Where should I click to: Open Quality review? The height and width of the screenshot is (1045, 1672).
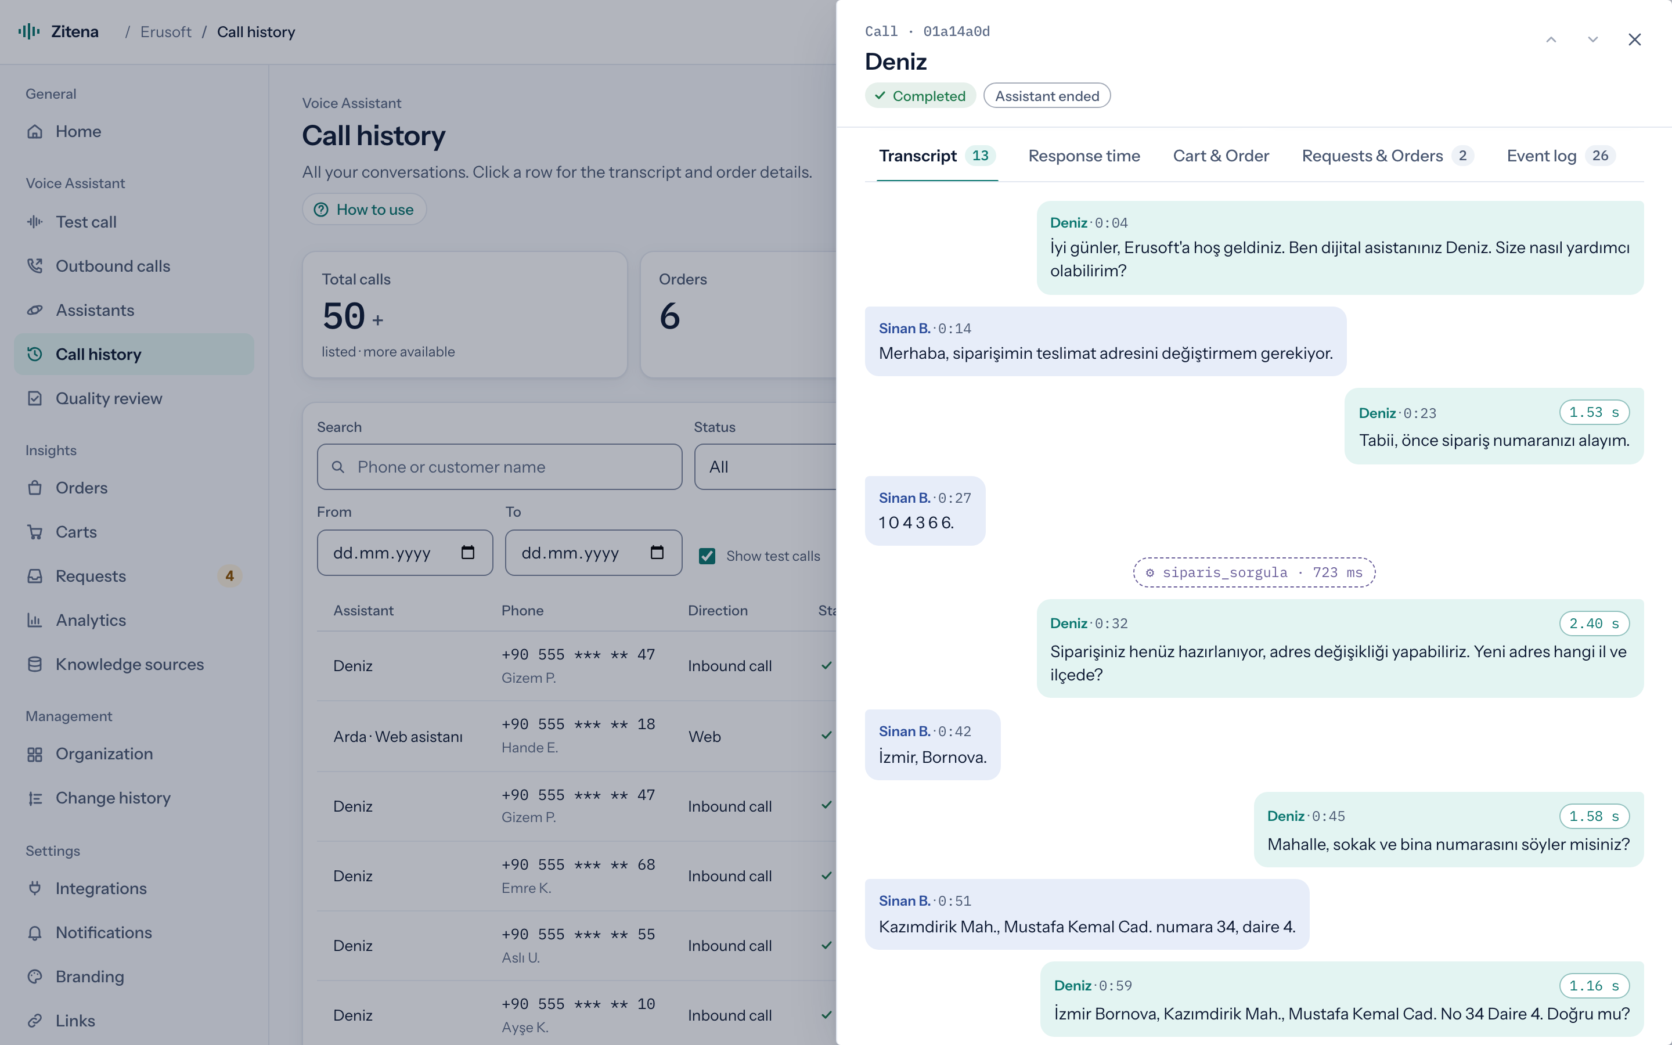(x=134, y=399)
